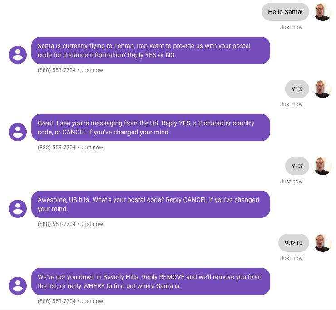Click the second YES reply bubble
Screen dimensions: 336x310
point(297,166)
